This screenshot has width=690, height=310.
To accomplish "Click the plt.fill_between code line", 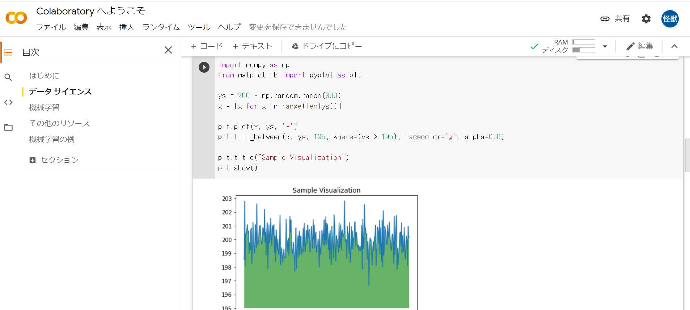I will click(x=361, y=137).
